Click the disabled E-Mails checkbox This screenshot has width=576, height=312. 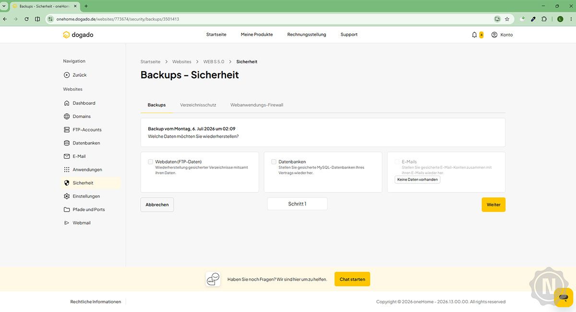[x=397, y=162]
